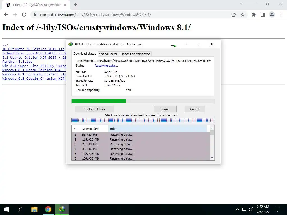287x215 pixels.
Task: Select connection row 1 with 53.729 MB
Action: point(141,135)
